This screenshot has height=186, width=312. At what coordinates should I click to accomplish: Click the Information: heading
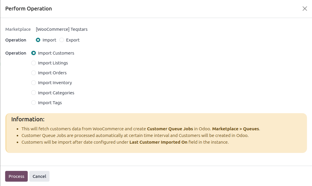[x=28, y=119]
